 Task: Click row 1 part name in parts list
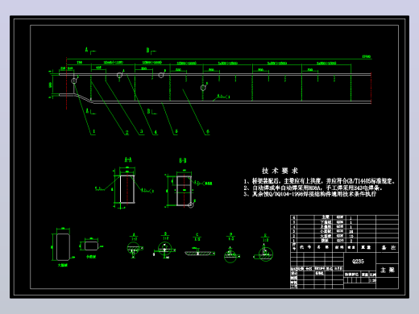[325, 241]
